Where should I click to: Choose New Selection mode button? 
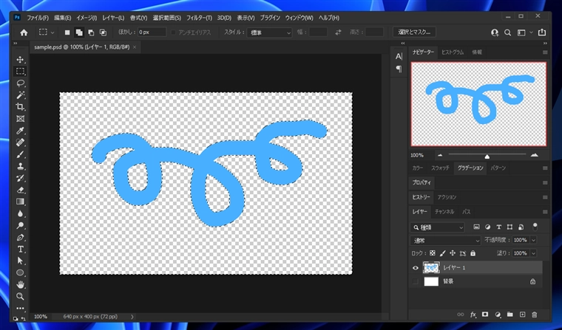[x=67, y=32]
